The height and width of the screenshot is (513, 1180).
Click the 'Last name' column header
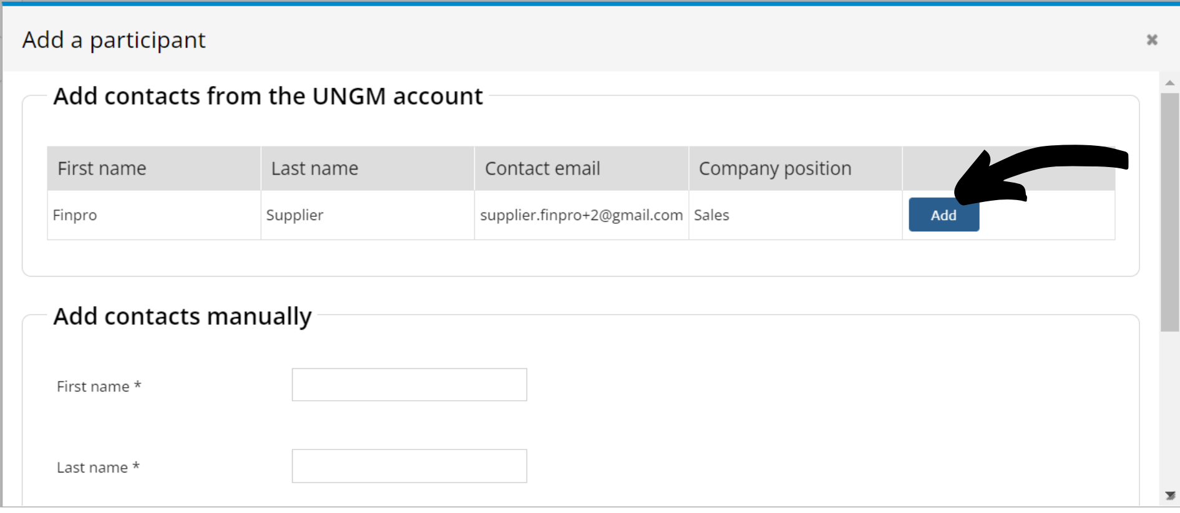coord(368,168)
